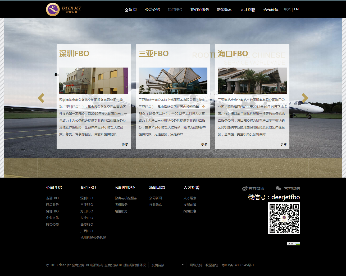
Task: Go to previous carousel slide arrow
Action: tap(41, 98)
